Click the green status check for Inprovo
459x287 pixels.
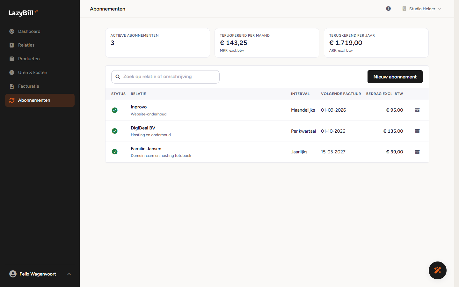(x=115, y=110)
